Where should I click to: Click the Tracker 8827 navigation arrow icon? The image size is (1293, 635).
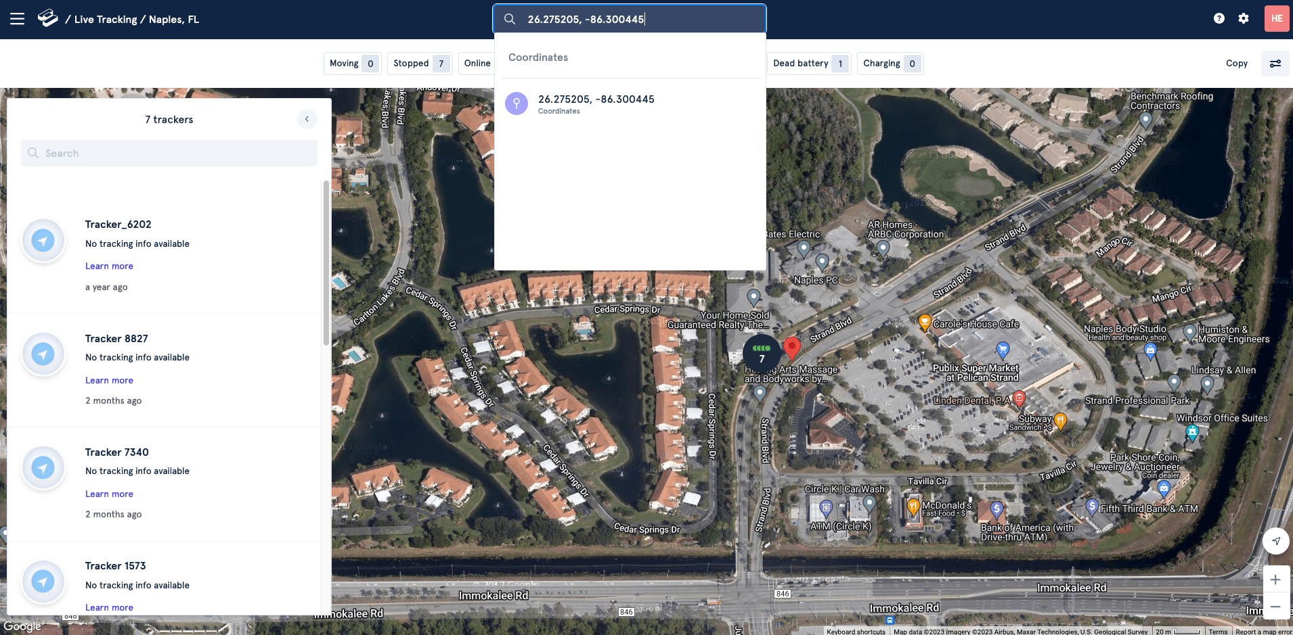click(x=43, y=354)
